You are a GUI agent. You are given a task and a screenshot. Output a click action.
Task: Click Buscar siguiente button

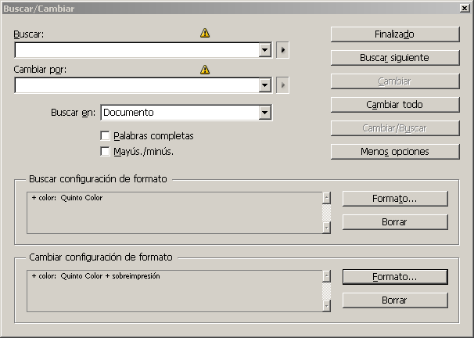point(395,58)
